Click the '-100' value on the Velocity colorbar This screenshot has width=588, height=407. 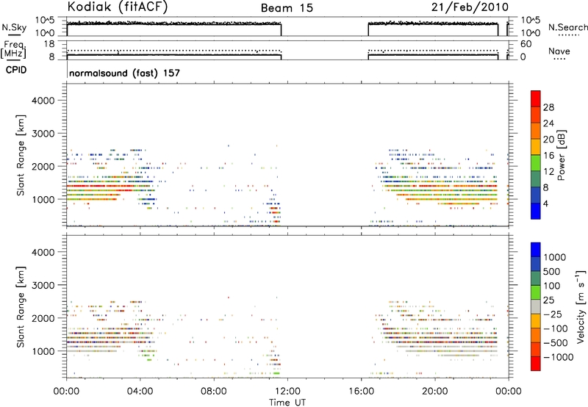click(555, 328)
